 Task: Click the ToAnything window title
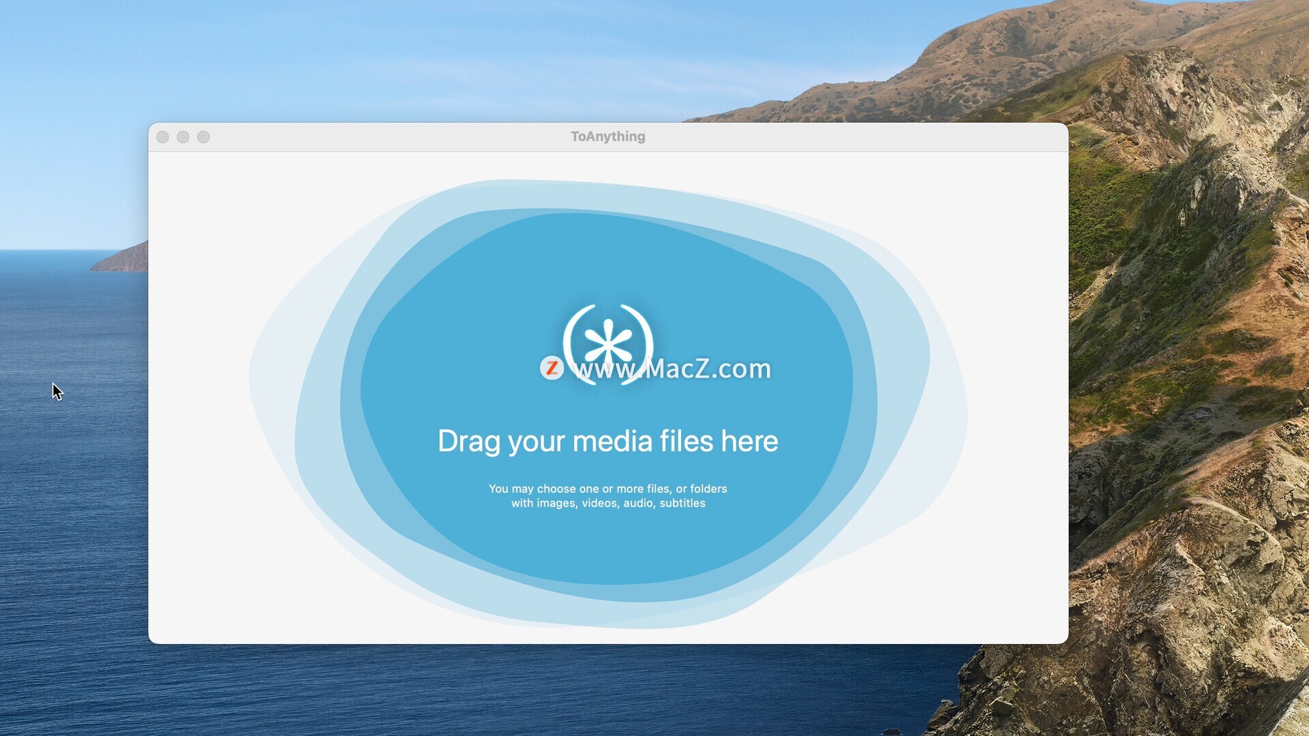tap(608, 136)
